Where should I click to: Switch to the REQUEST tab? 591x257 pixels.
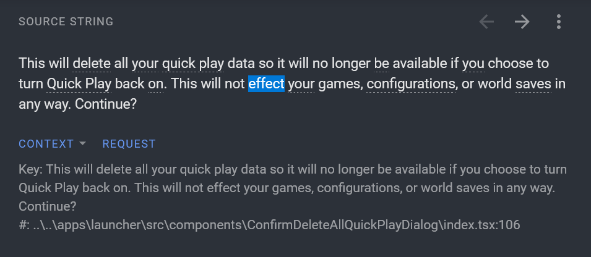click(x=129, y=144)
